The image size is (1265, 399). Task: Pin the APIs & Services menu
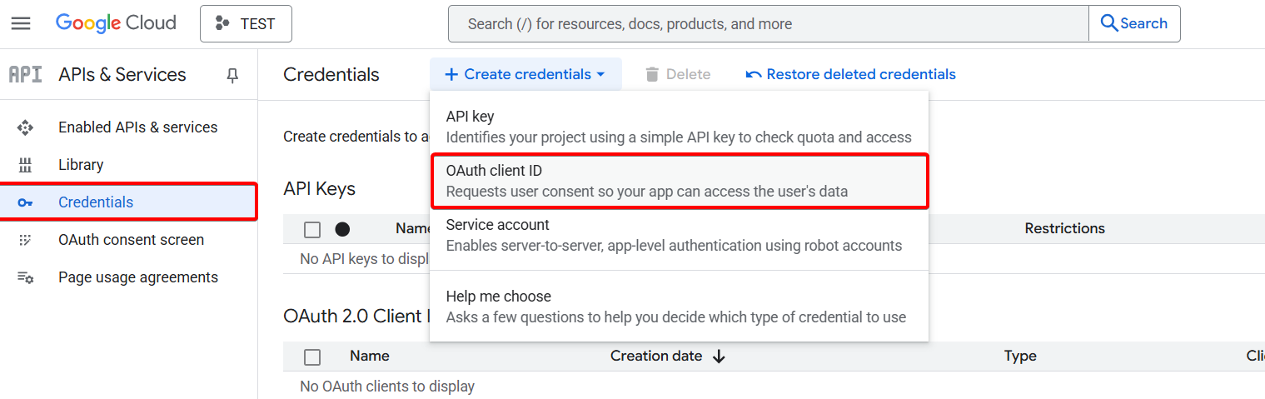(x=232, y=76)
